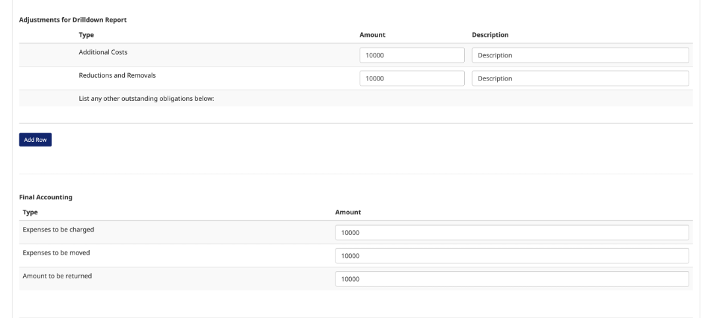Click the Final Accounting section heading
The width and height of the screenshot is (713, 318).
pos(46,197)
